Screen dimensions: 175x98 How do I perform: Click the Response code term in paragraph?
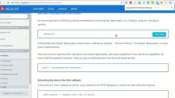112,85
